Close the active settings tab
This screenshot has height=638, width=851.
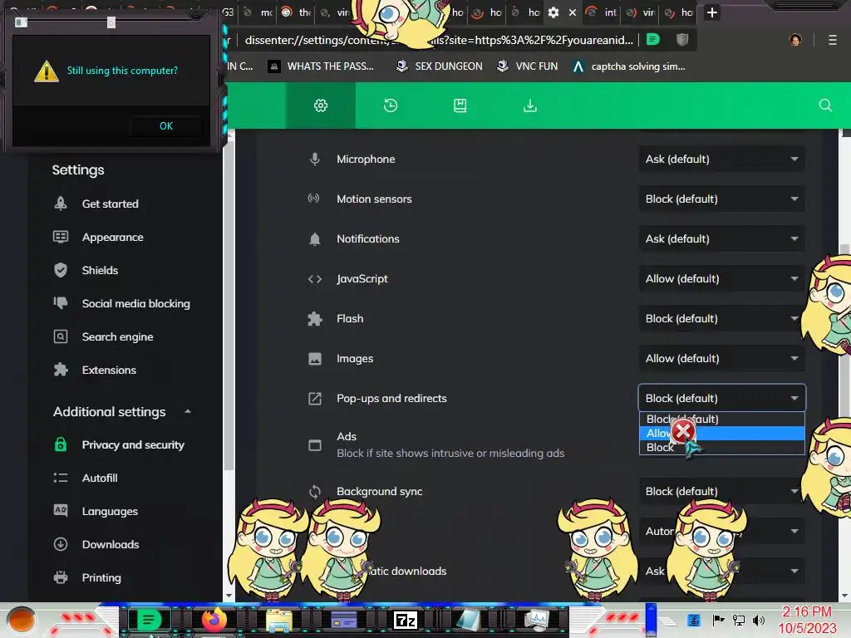tap(572, 12)
